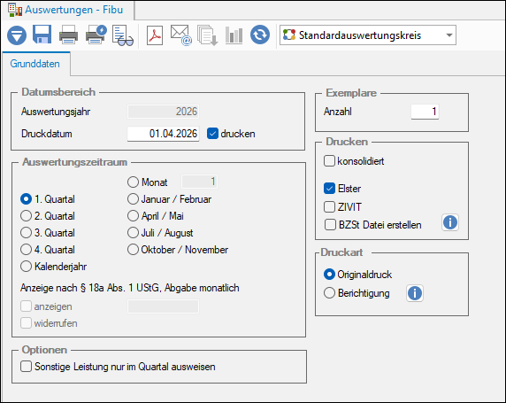The width and height of the screenshot is (506, 403).
Task: Select Berichtigung radio button
Action: (329, 293)
